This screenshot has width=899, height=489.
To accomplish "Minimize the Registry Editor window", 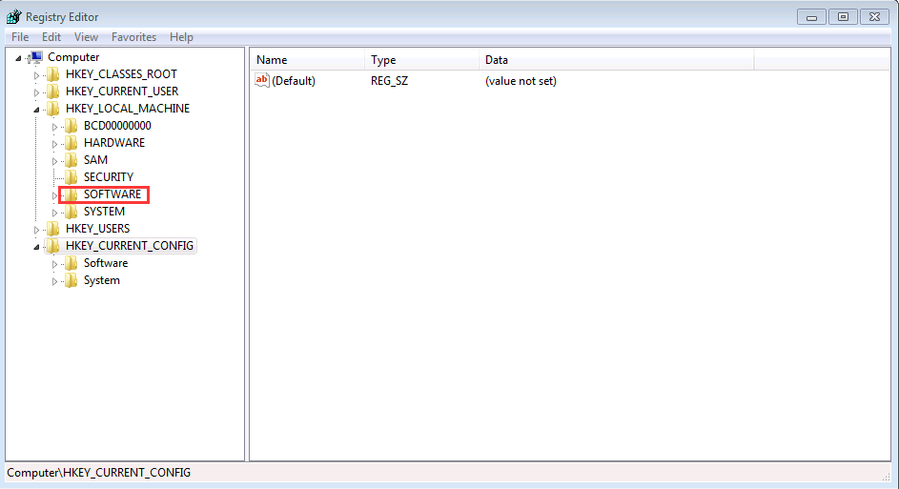I will pyautogui.click(x=811, y=17).
